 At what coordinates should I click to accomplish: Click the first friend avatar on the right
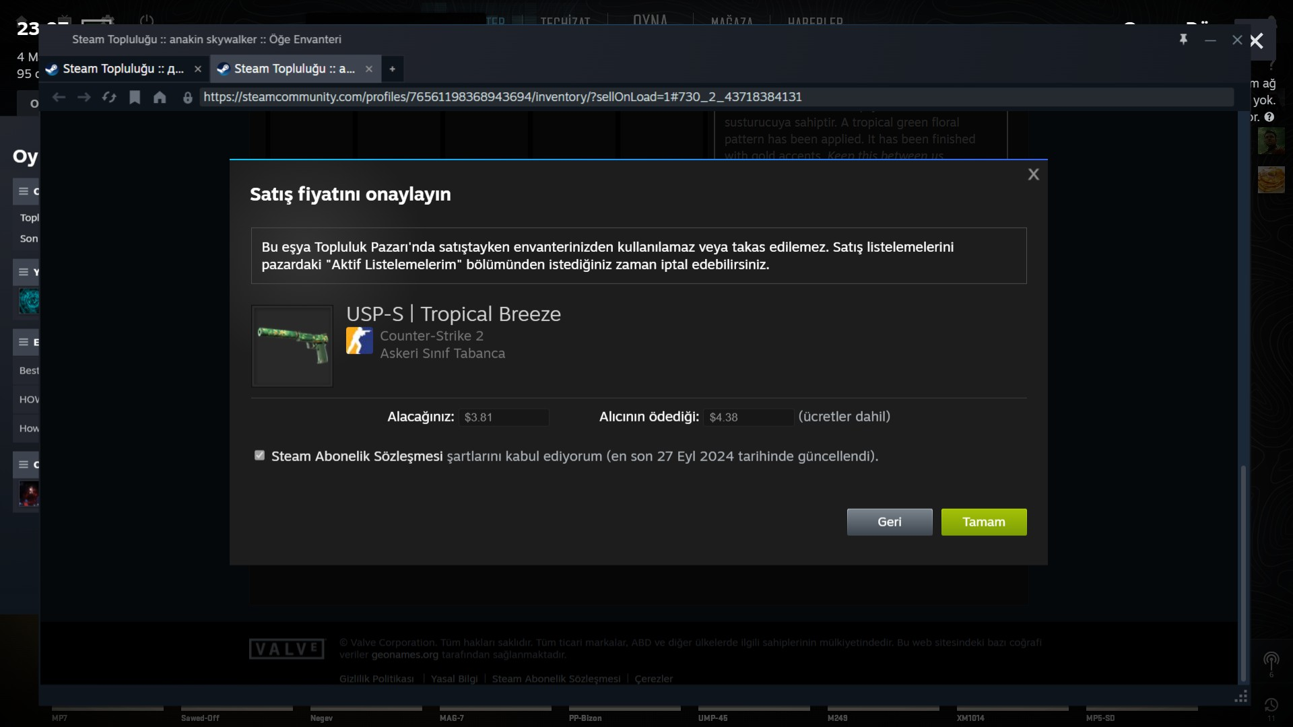click(1271, 141)
